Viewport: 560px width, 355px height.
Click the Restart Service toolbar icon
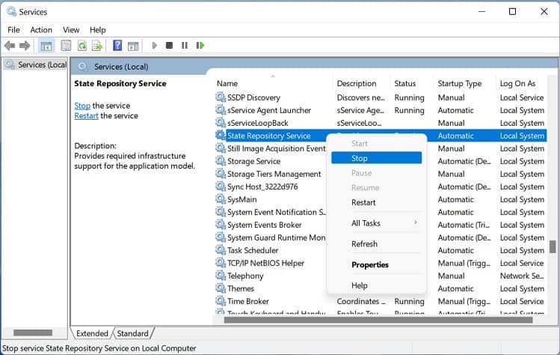[x=200, y=46]
